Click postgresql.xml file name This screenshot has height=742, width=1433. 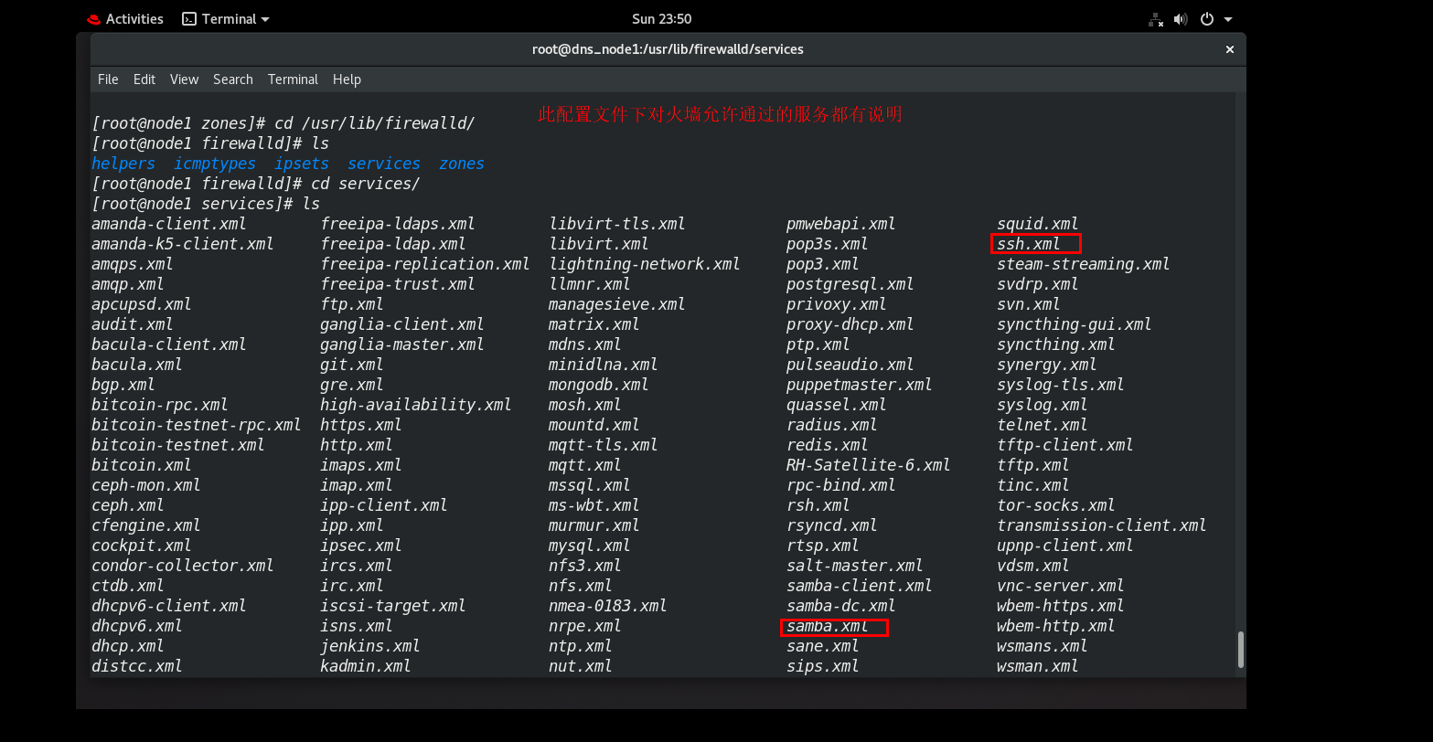point(850,284)
